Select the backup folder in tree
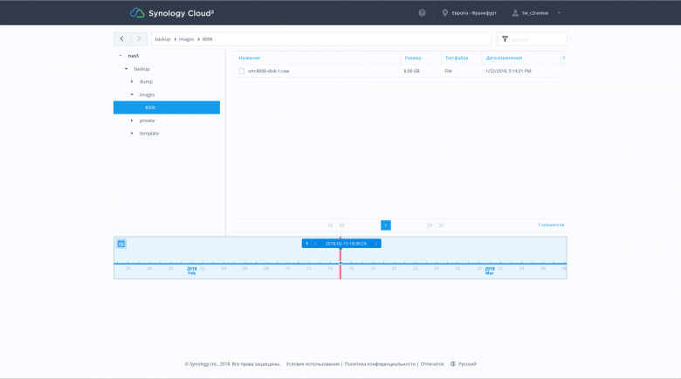Screen dimensions: 681x379 (141, 69)
